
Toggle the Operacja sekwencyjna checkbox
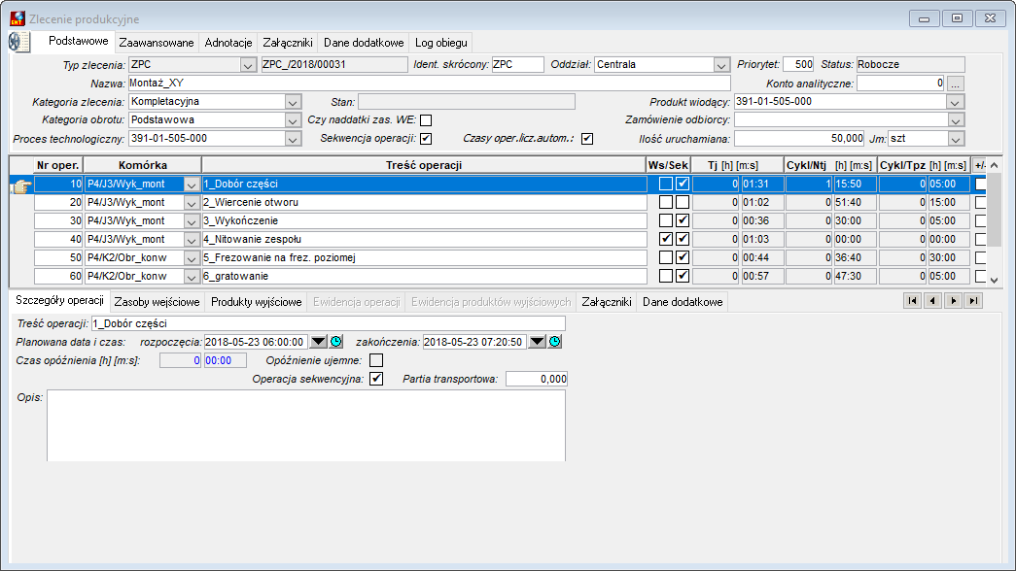[x=376, y=379]
